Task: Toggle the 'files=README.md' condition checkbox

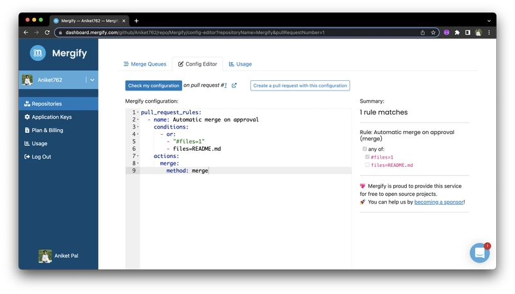Action: (367, 165)
